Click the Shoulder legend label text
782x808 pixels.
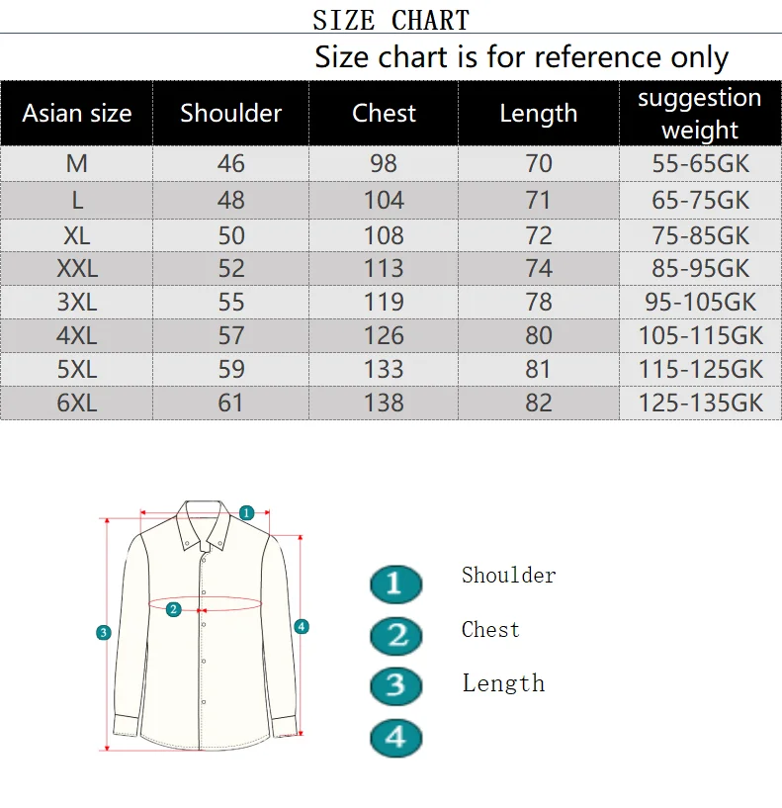[508, 575]
